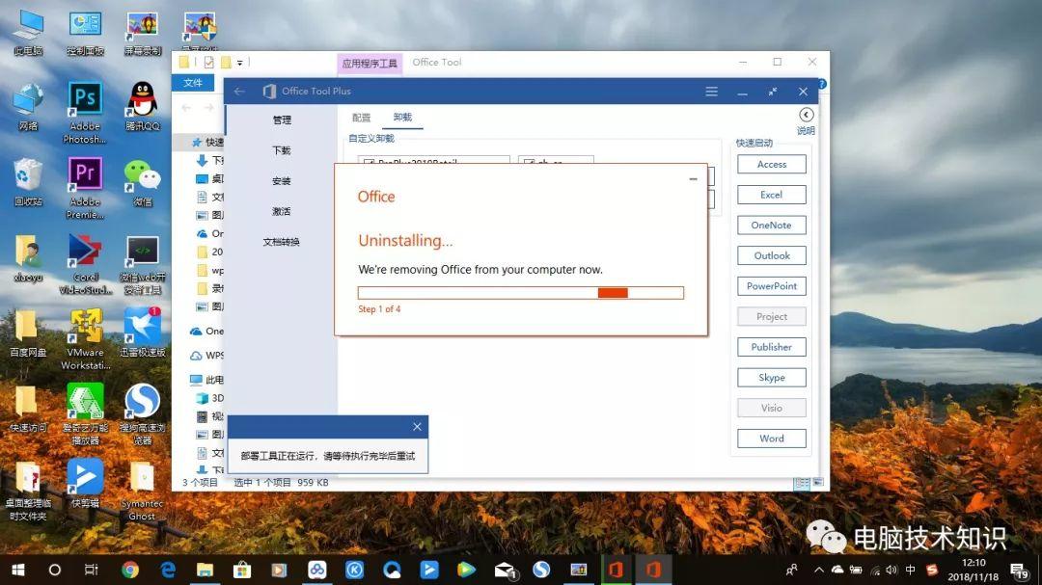The width and height of the screenshot is (1042, 585).
Task: Open the 控制面板 desktop icon
Action: (85, 32)
